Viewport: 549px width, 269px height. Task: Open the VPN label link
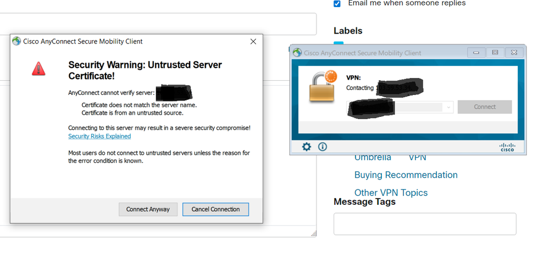(417, 158)
